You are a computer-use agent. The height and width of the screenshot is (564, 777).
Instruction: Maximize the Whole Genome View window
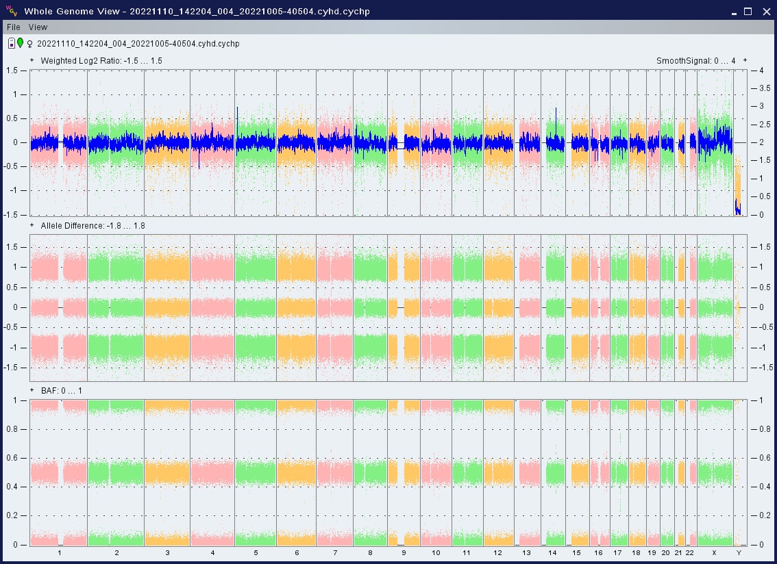coord(748,11)
